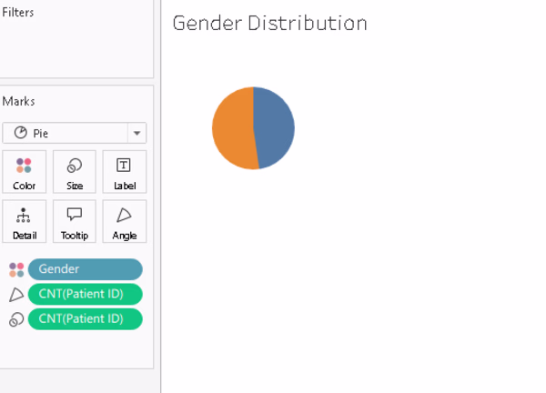Click the size icon beside CNT(Patient ID)

point(16,319)
